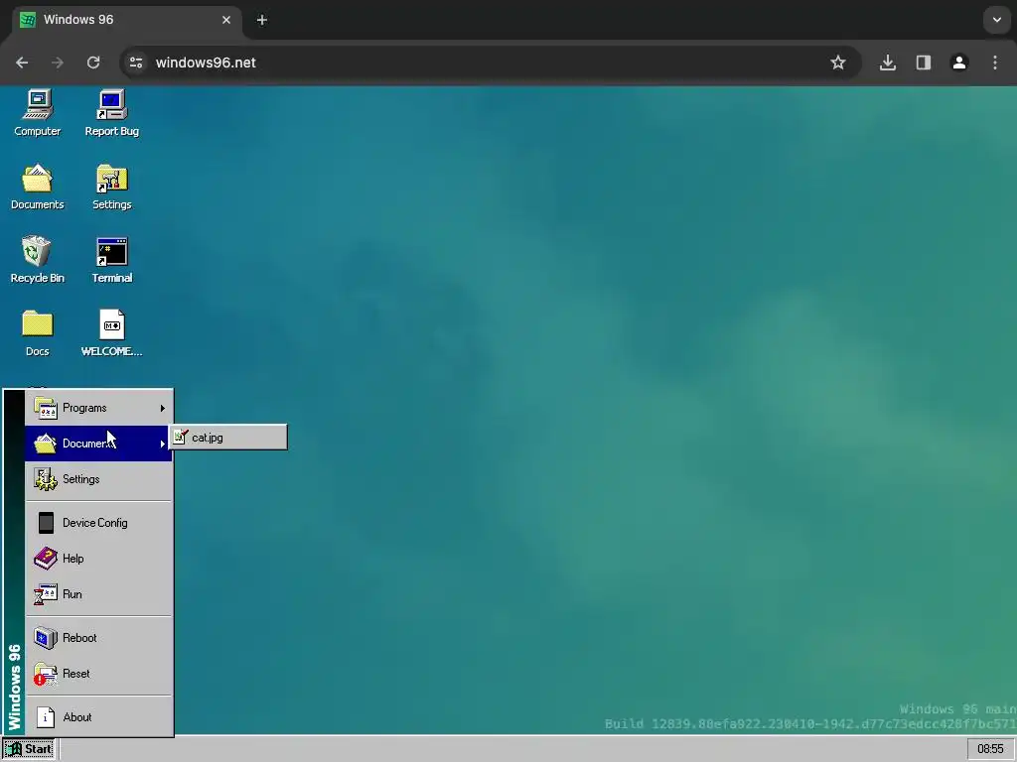Screen dimensions: 1017x762
Task: Click the Help book icon in Start menu
Action: [x=46, y=558]
